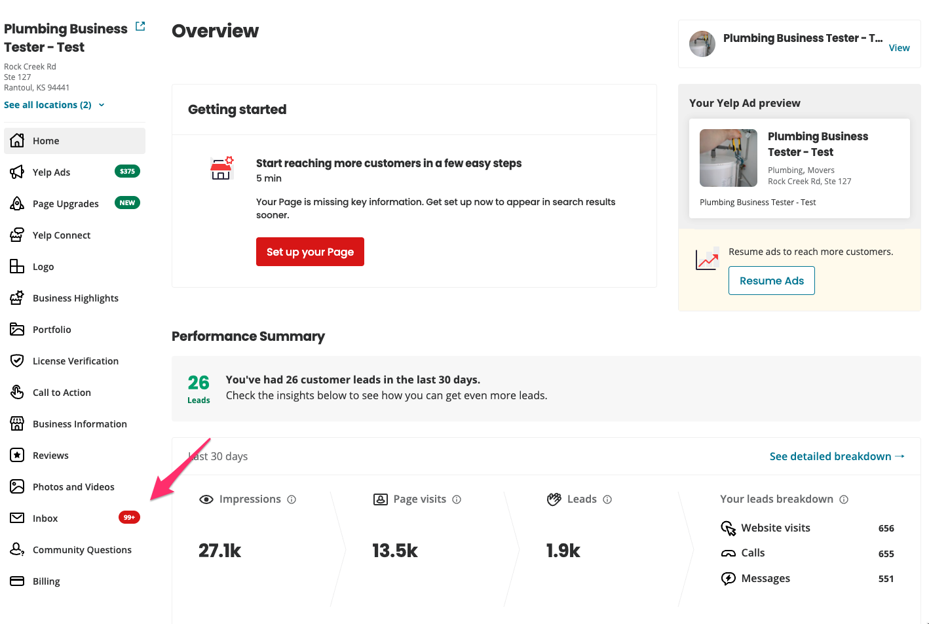
Task: Click the Website visits cursor icon
Action: pyautogui.click(x=729, y=528)
